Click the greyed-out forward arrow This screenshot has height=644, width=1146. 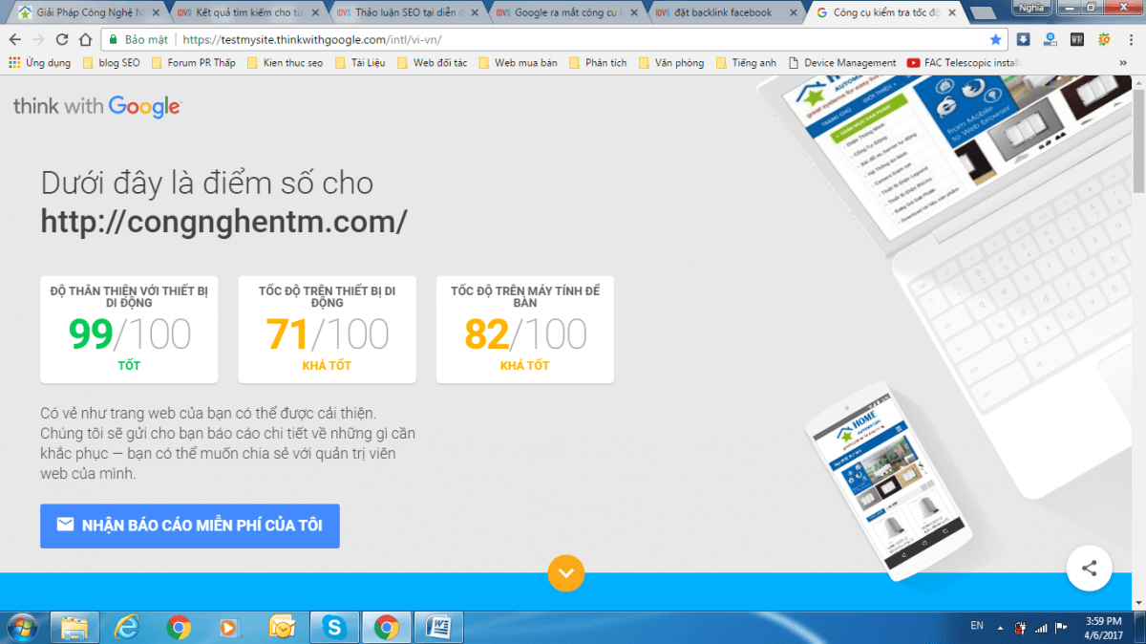click(x=38, y=40)
